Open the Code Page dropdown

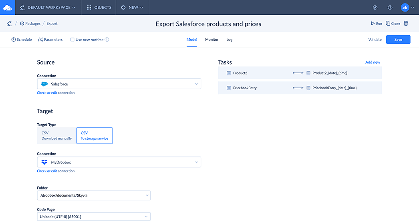pos(94,217)
